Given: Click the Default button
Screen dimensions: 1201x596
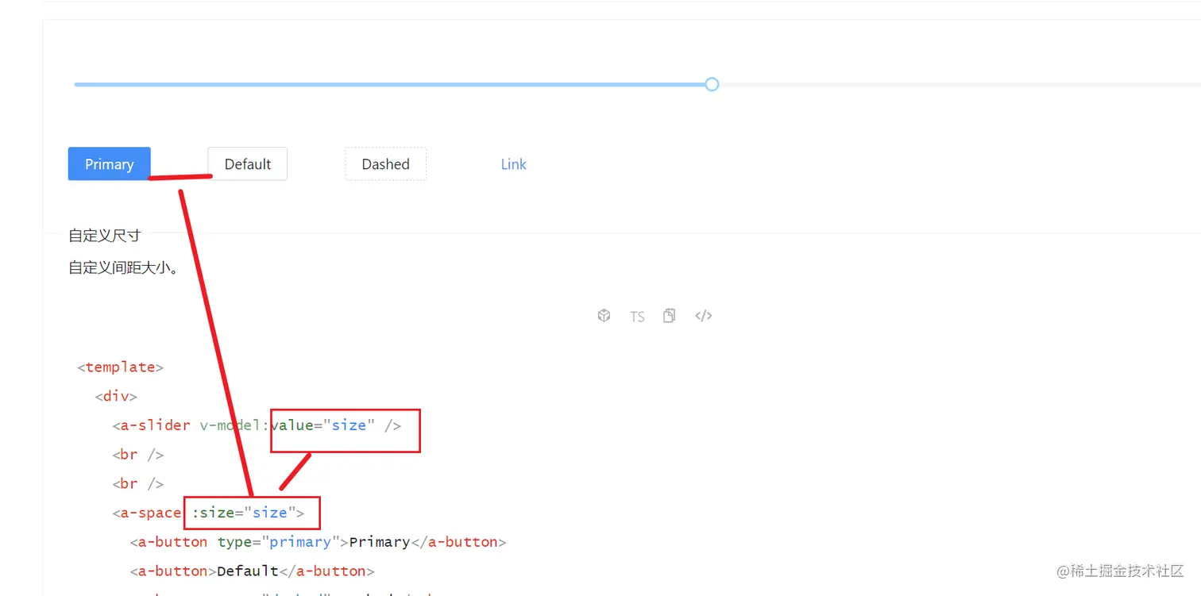Looking at the screenshot, I should coord(248,163).
